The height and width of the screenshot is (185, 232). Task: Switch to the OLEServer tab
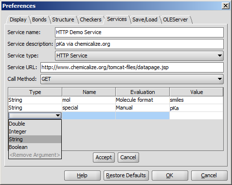point(176,19)
